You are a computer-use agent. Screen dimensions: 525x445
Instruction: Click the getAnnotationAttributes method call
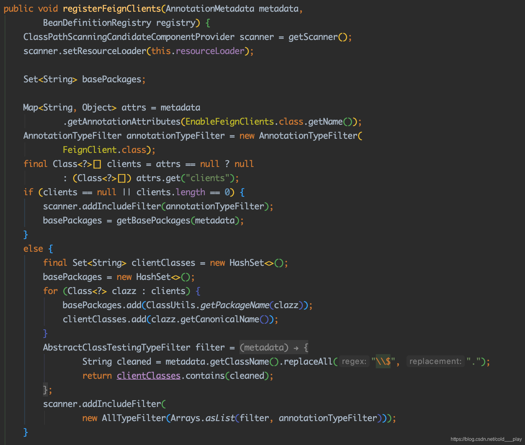point(124,122)
